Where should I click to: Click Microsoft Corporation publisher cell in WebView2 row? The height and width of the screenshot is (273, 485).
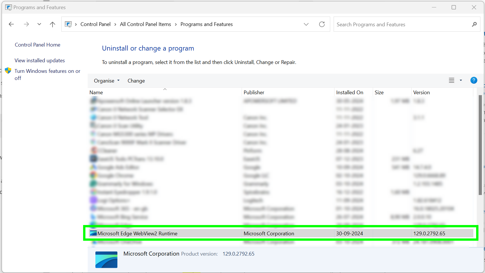point(269,234)
